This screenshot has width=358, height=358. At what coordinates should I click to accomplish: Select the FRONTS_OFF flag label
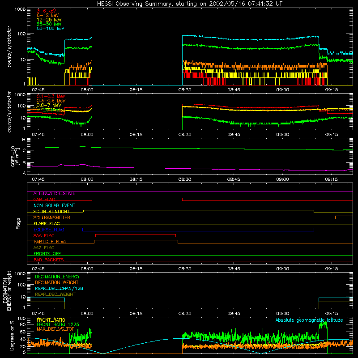click(x=47, y=254)
